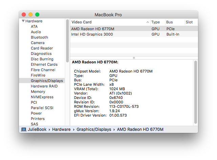Select Audio in the sidebar
Screen dimensions: 217x160
[x=36, y=32]
